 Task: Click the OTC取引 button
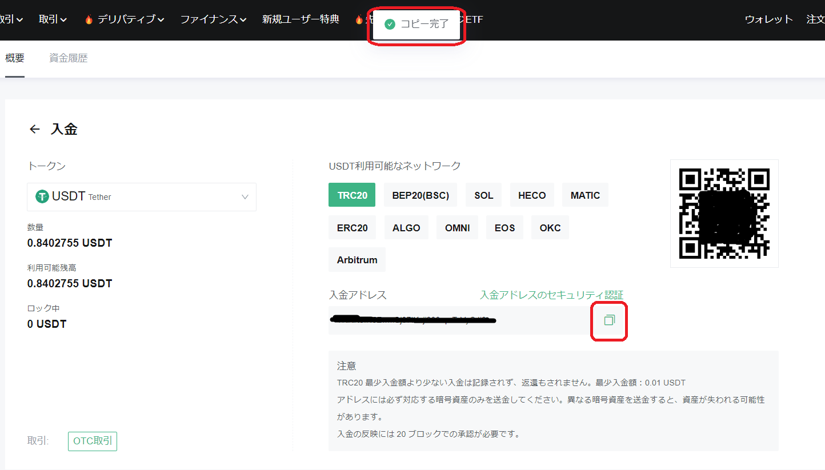point(93,441)
